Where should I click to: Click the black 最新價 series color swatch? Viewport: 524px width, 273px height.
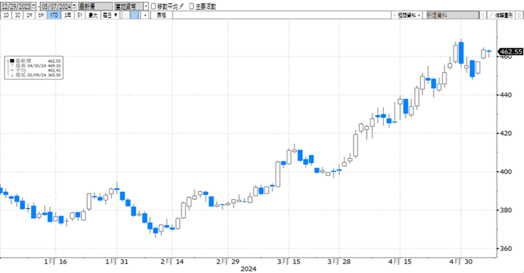[12, 61]
